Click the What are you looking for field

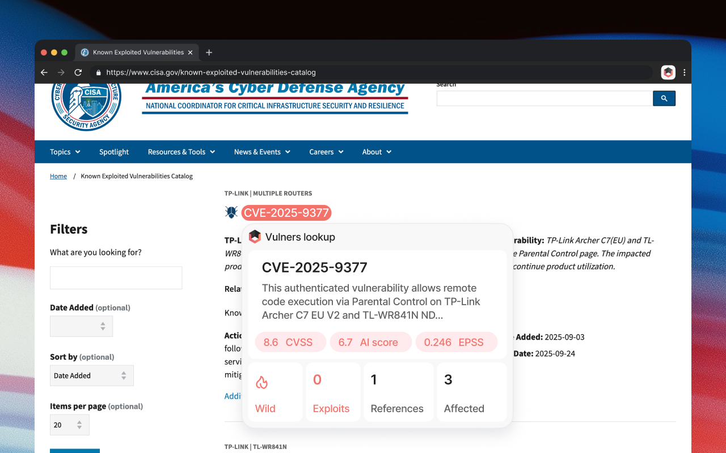pos(116,278)
